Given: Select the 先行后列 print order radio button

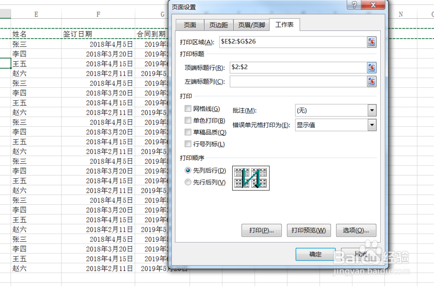Looking at the screenshot, I should click(x=188, y=182).
